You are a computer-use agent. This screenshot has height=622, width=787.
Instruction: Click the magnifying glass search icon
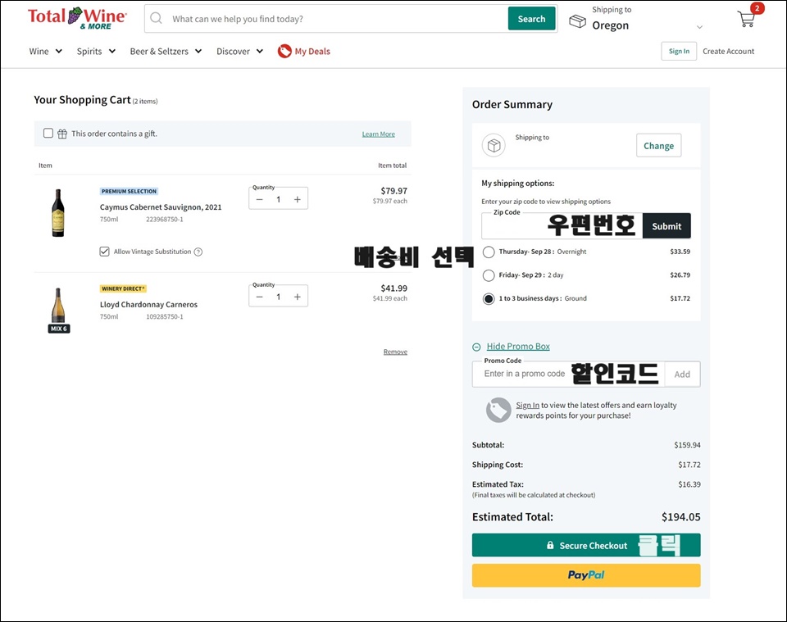tap(156, 19)
